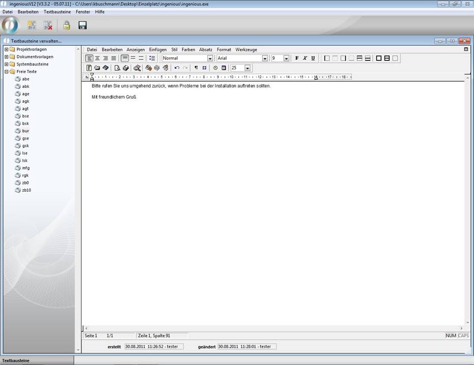Expand the Projektvorlagen folder
The width and height of the screenshot is (474, 365).
point(7,49)
